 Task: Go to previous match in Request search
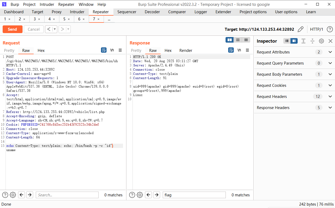point(22,195)
